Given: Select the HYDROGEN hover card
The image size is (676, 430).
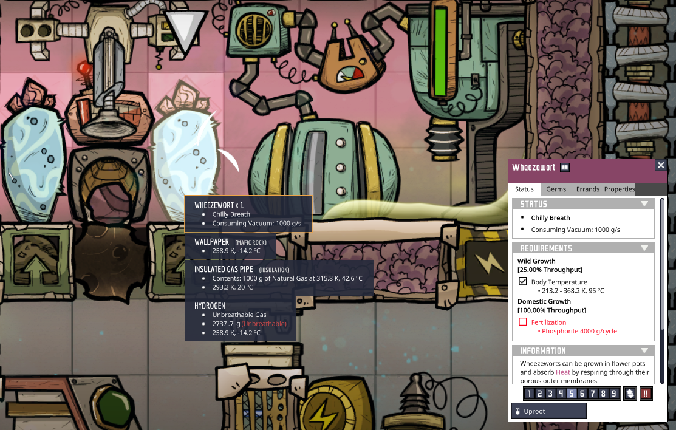Looking at the screenshot, I should point(240,319).
